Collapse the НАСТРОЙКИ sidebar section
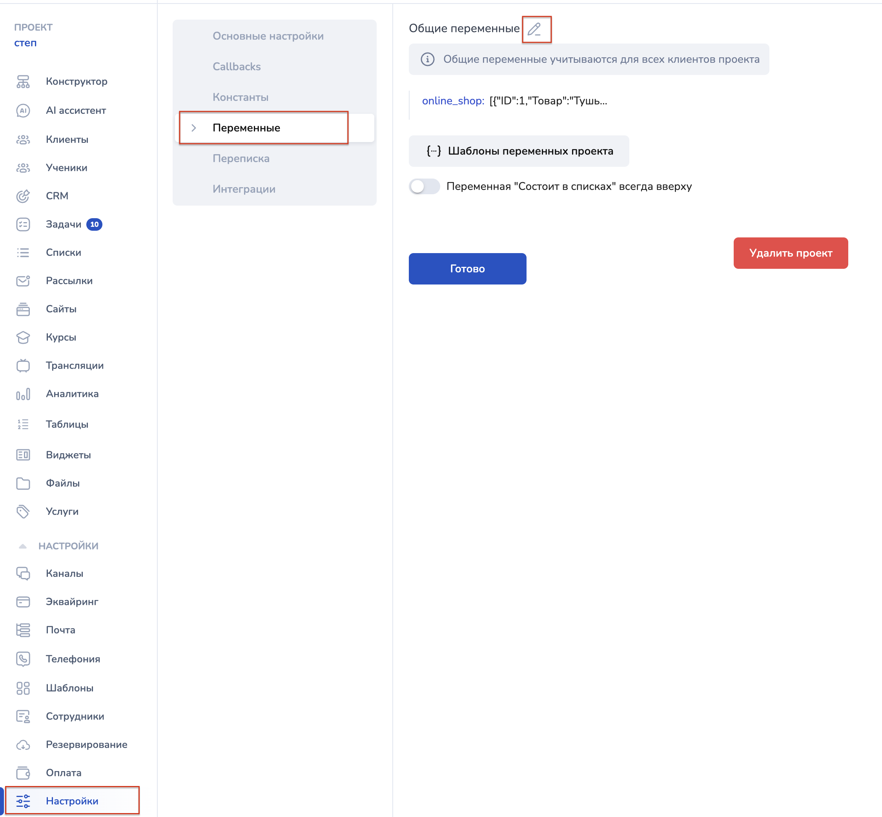 click(x=23, y=546)
